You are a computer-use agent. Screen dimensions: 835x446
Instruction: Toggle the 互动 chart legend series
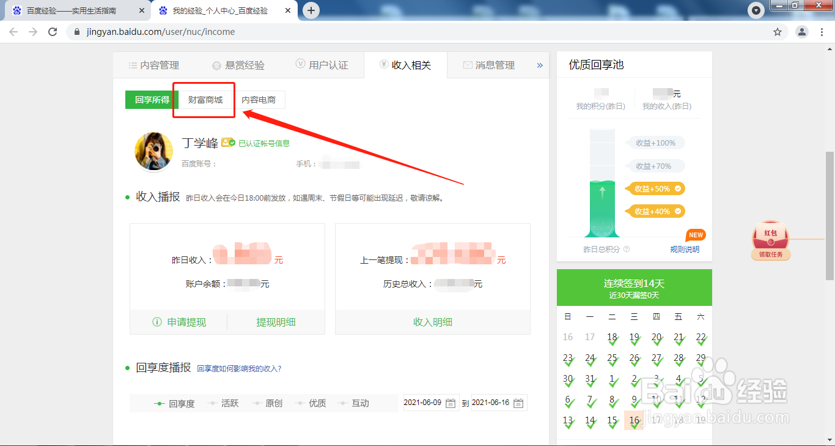click(354, 403)
